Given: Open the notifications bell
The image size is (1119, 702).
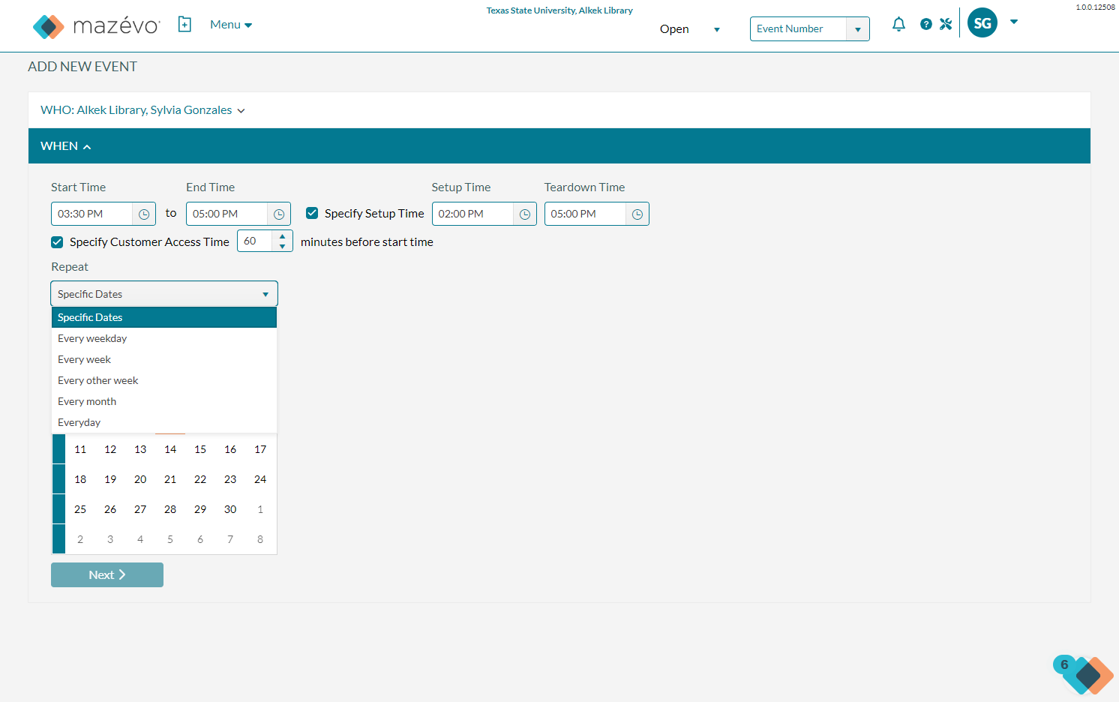Looking at the screenshot, I should point(898,24).
